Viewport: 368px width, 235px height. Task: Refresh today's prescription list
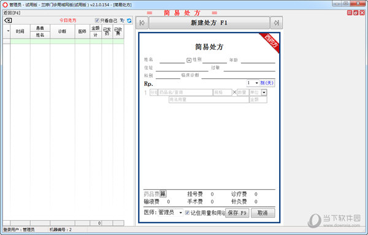(x=129, y=21)
